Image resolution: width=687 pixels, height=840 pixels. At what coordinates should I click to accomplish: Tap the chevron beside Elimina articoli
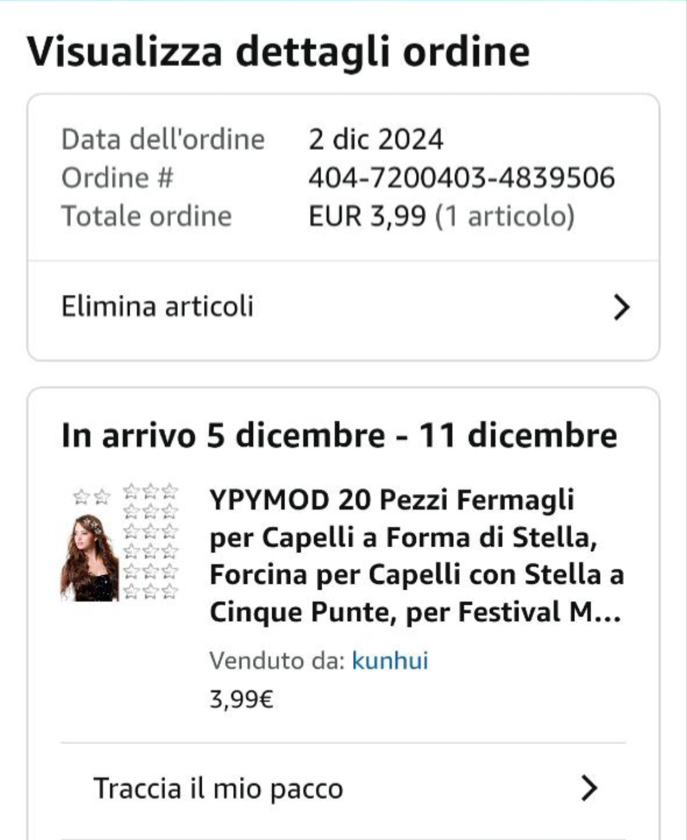(621, 308)
